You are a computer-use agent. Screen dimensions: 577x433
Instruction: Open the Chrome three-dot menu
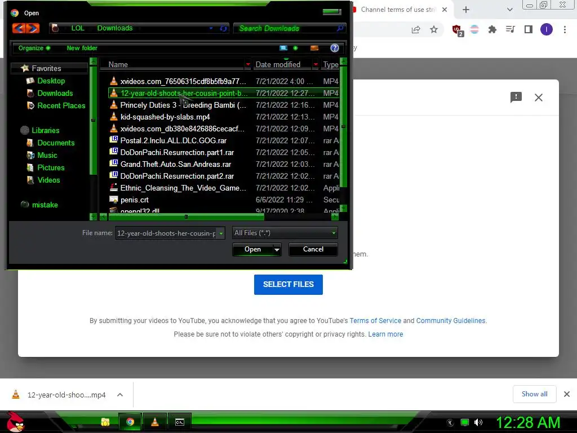pos(565,29)
